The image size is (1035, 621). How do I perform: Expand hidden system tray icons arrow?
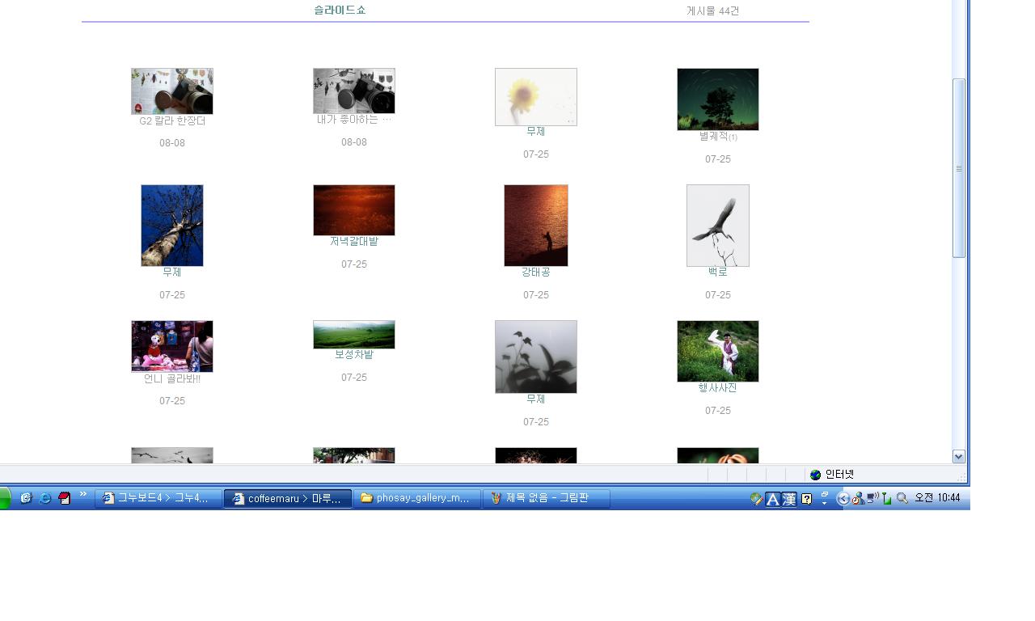pyautogui.click(x=843, y=499)
